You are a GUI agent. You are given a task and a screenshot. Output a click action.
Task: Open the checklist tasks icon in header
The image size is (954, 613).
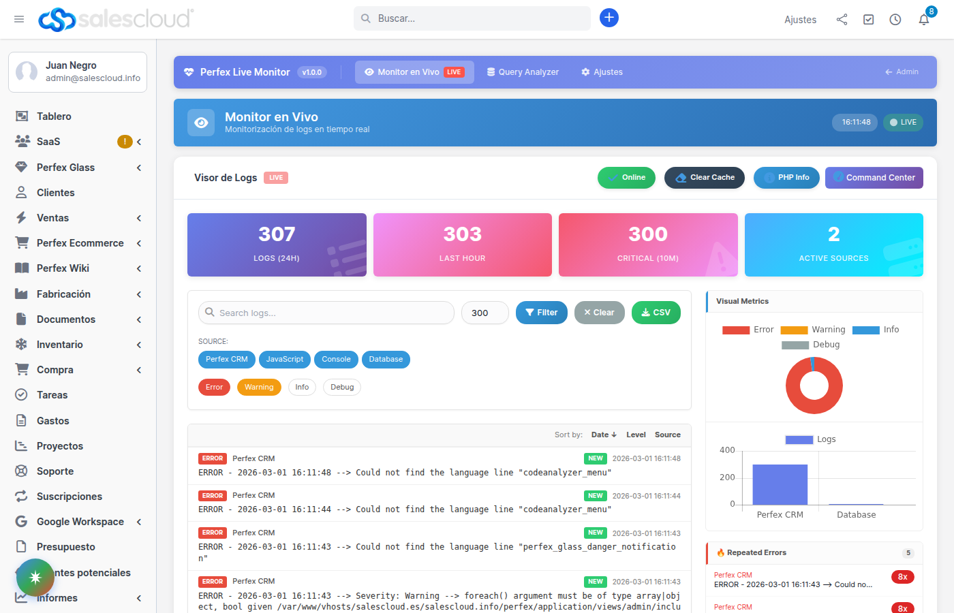click(x=868, y=20)
